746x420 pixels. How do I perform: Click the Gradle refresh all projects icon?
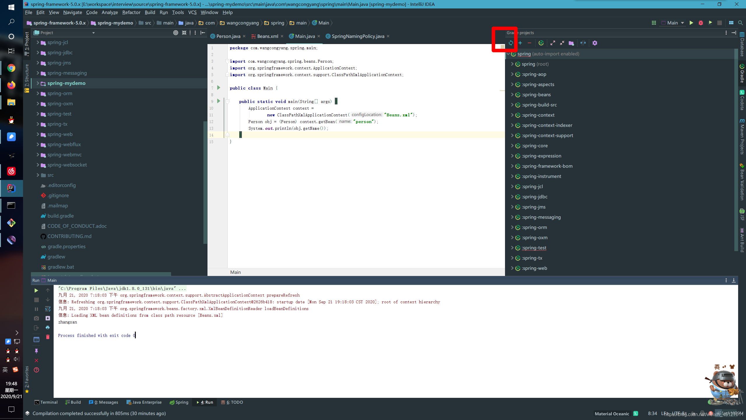(511, 43)
